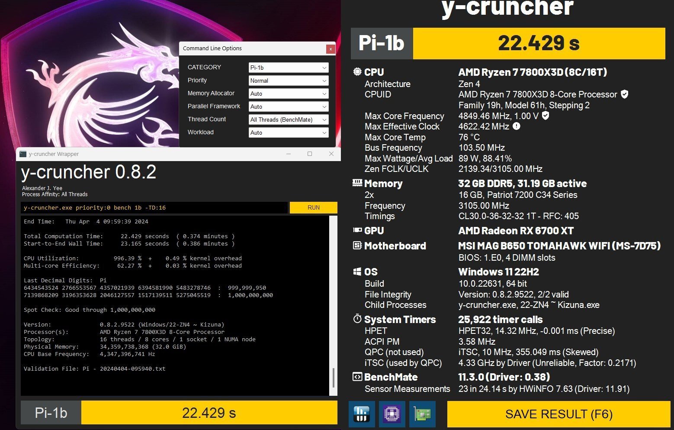The image size is (674, 430).
Task: Click the bottom Pi-1b 22.429 s result bar
Action: 179,413
